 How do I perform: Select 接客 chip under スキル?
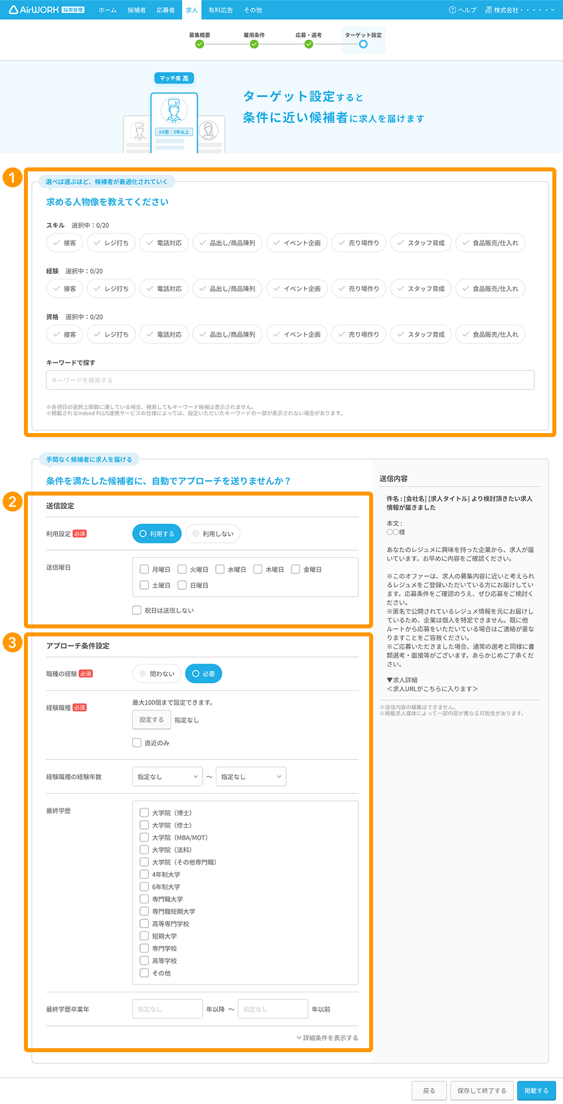point(64,243)
